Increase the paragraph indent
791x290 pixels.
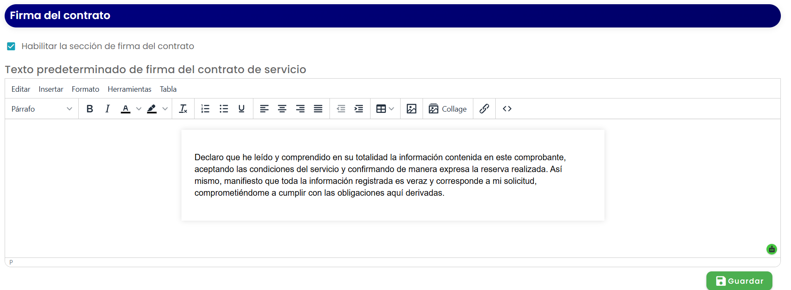[359, 109]
